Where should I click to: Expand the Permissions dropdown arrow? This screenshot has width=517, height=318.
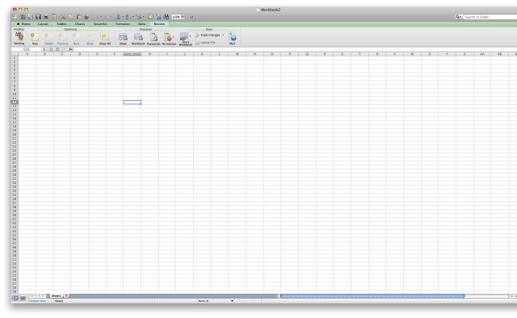174,37
